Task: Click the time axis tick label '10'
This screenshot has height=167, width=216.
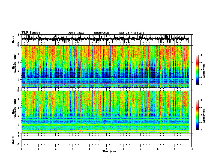Action: tap(192, 149)
